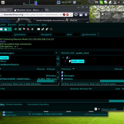
Task: Select the Bluestar Linux browser tab
Action: point(28,10)
